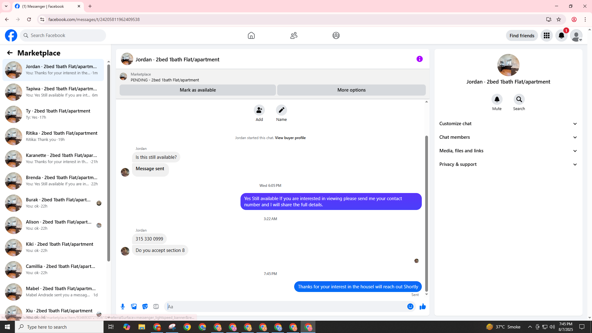The height and width of the screenshot is (333, 592).
Task: Navigate back in the browser
Action: click(7, 19)
